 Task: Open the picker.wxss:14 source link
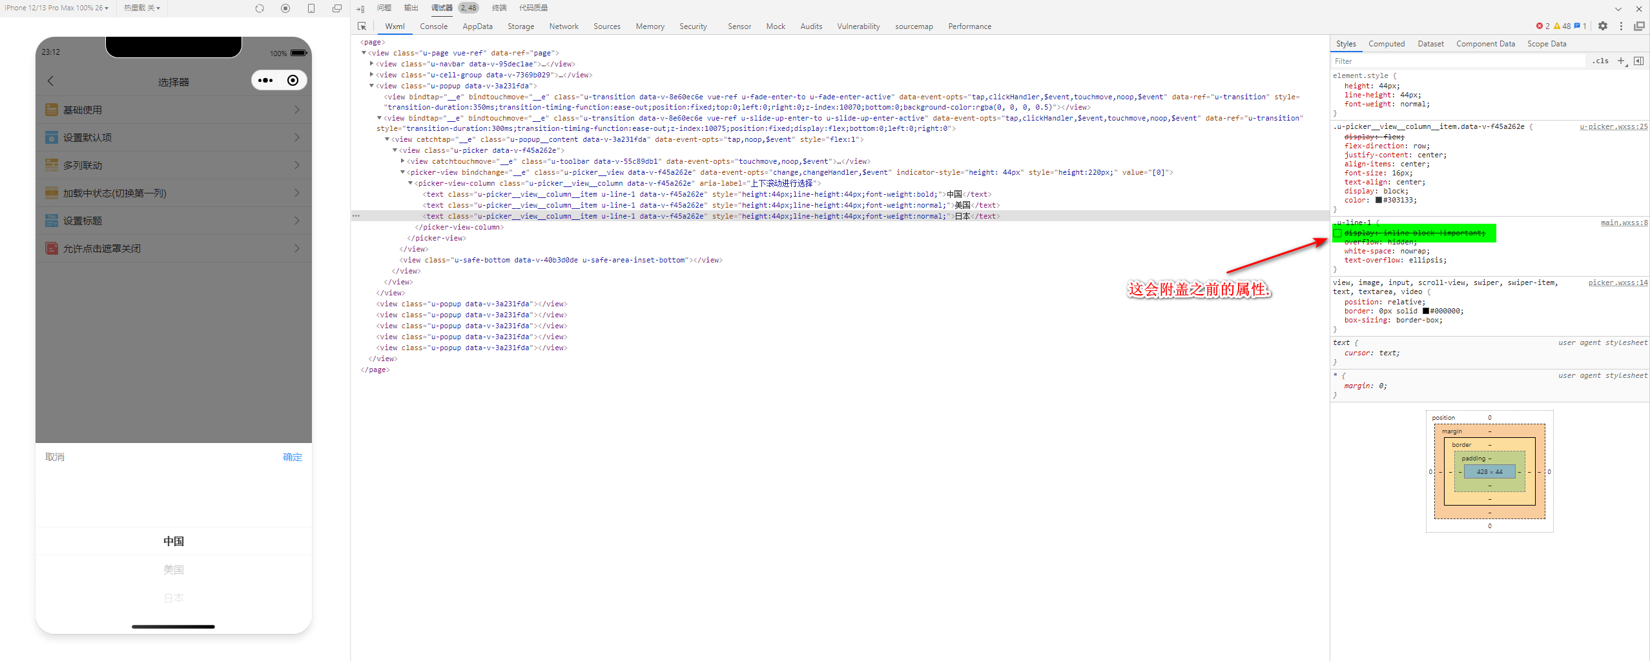(x=1618, y=282)
